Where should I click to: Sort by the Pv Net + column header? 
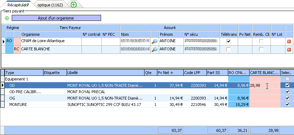click(x=170, y=73)
